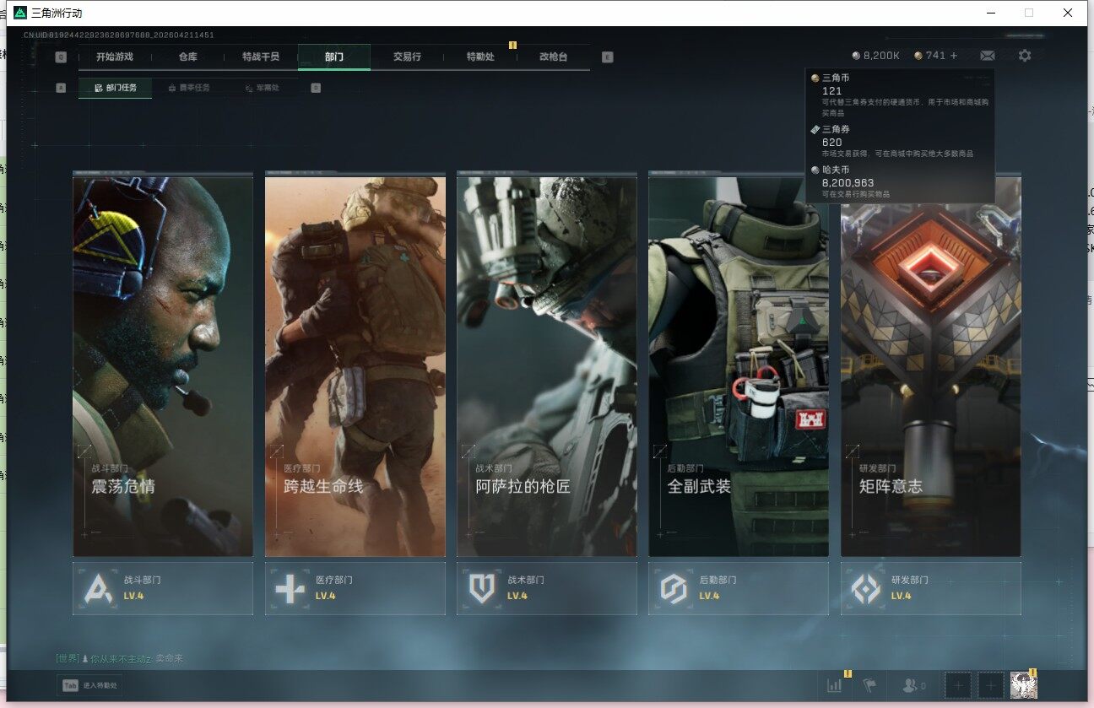The width and height of the screenshot is (1094, 708).
Task: Open the settings gear icon
Action: [x=1025, y=56]
